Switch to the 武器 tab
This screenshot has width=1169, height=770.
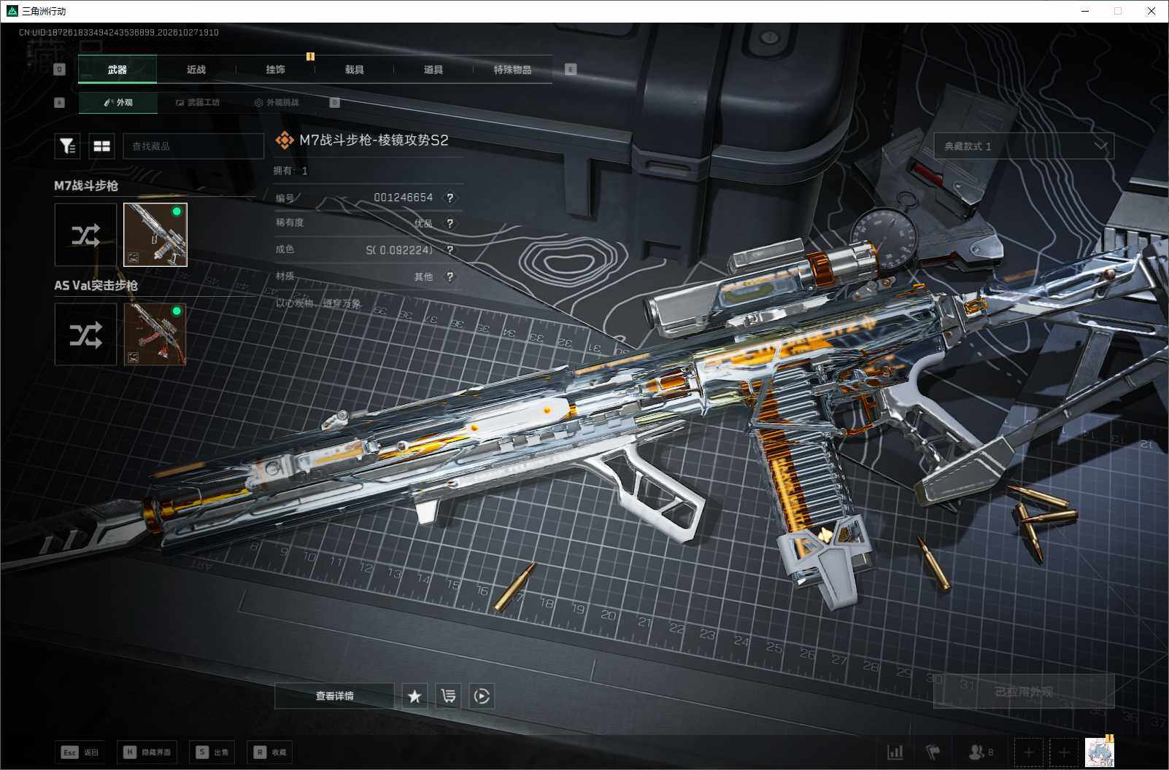point(117,69)
